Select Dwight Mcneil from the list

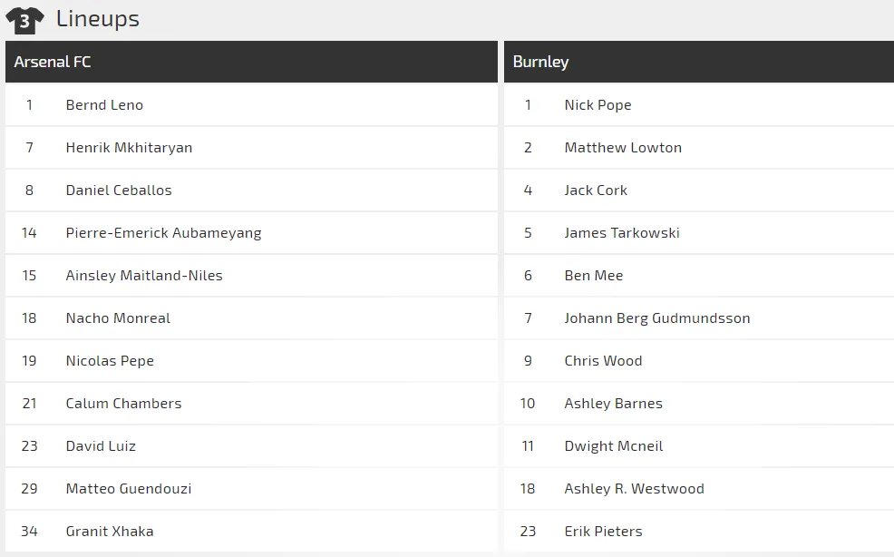(614, 446)
